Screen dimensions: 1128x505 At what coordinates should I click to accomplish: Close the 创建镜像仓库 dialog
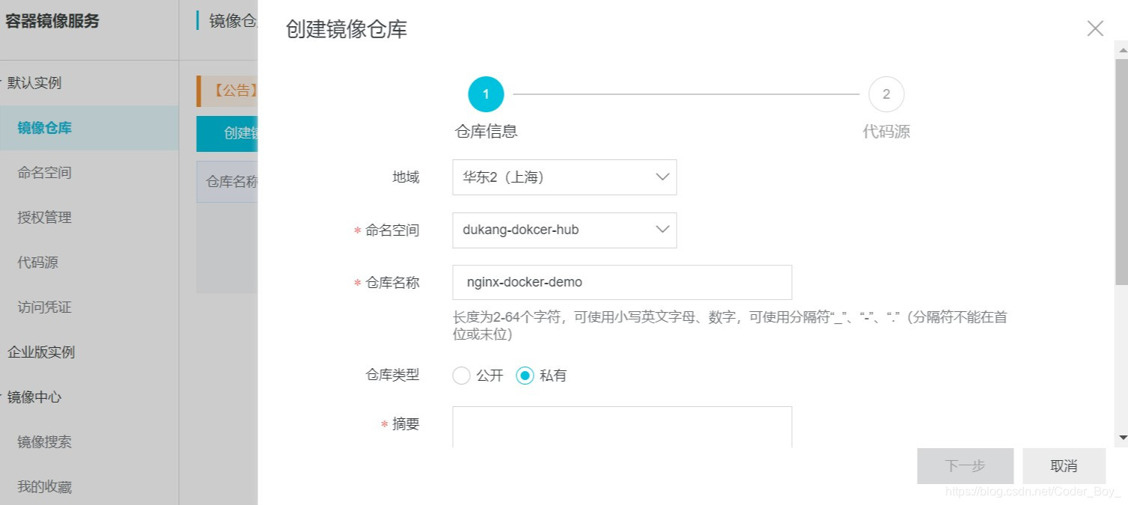click(1094, 28)
